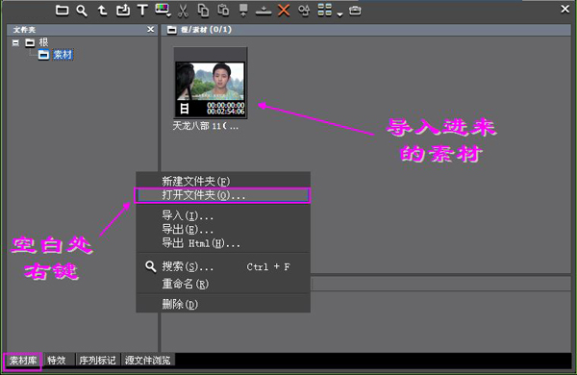Switch to the 序列标记 tab
577x375 pixels.
(x=97, y=361)
